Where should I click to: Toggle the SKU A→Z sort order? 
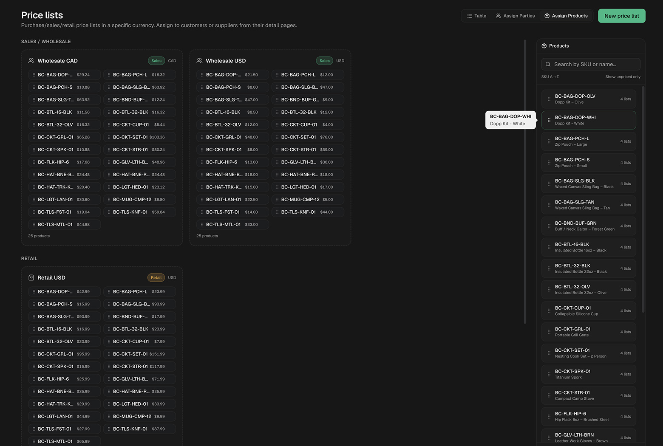tap(550, 77)
